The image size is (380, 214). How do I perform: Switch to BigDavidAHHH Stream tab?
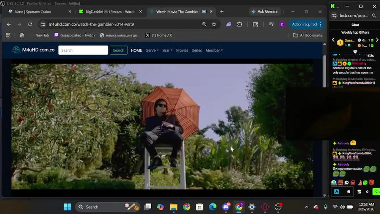click(110, 12)
